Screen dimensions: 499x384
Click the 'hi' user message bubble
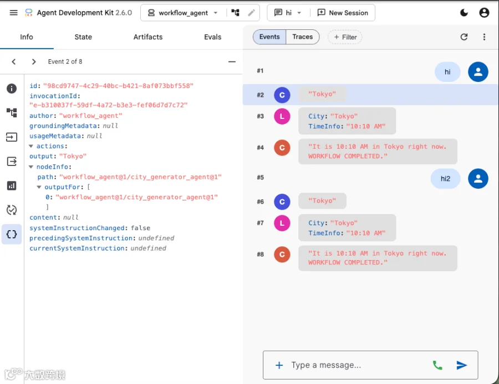click(447, 72)
